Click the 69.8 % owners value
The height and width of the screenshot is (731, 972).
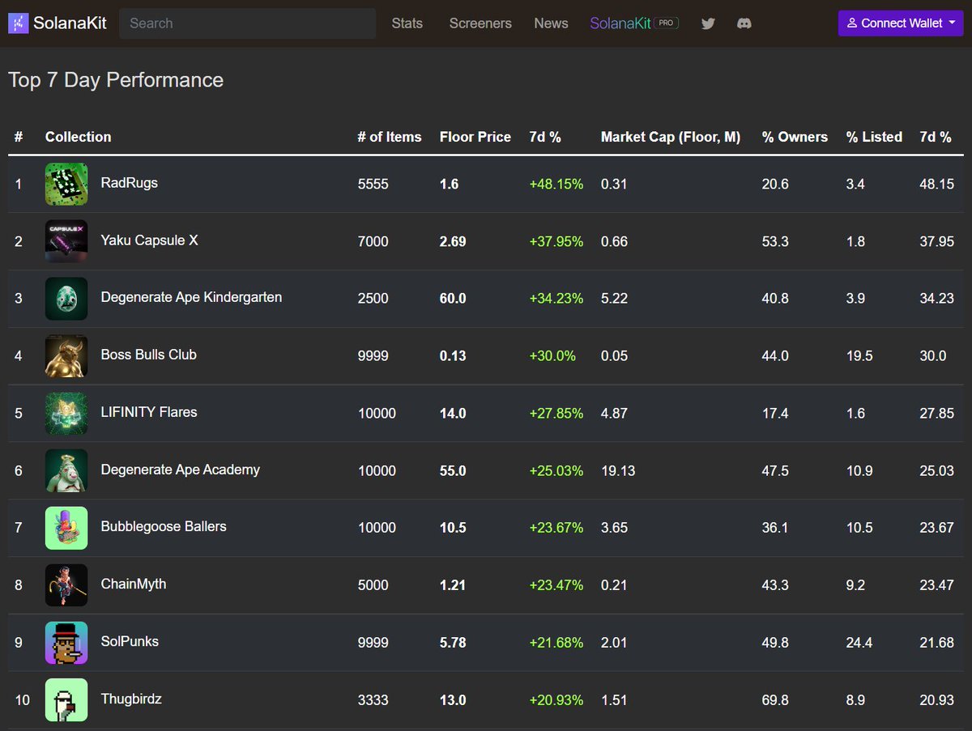pyautogui.click(x=775, y=700)
